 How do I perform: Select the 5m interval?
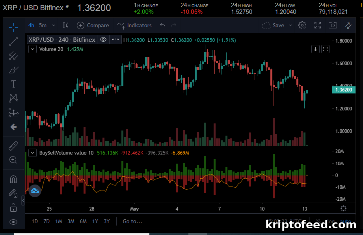coord(43,26)
